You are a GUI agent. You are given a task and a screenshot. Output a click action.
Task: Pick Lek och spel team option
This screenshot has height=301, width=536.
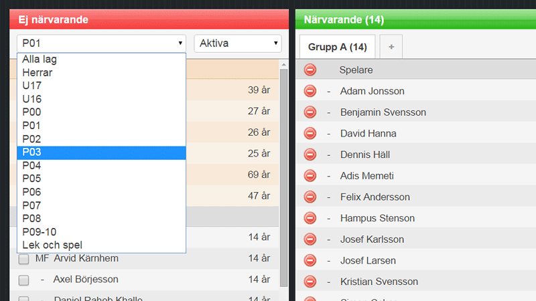(x=100, y=245)
